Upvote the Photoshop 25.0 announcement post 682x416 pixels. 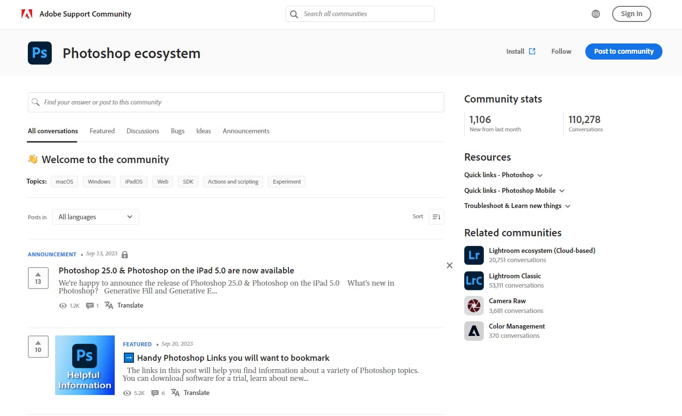pyautogui.click(x=38, y=278)
